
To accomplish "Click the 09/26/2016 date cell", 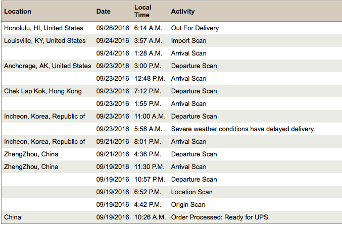I will (113, 28).
